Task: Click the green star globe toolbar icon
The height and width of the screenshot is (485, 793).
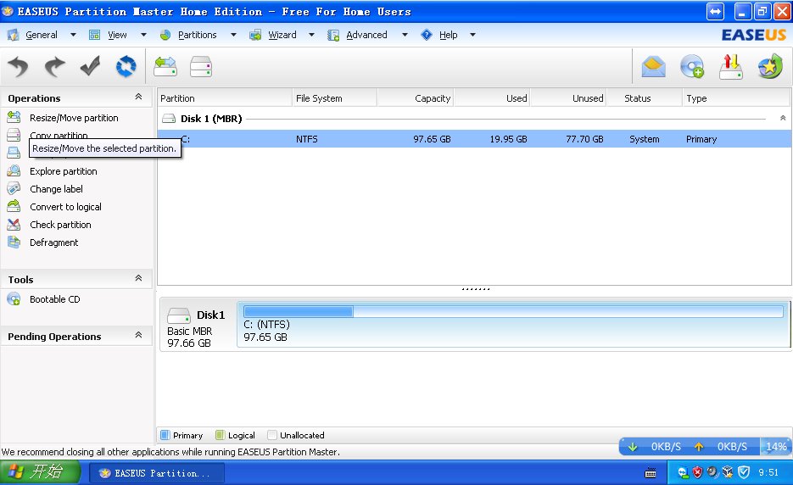Action: tap(770, 66)
